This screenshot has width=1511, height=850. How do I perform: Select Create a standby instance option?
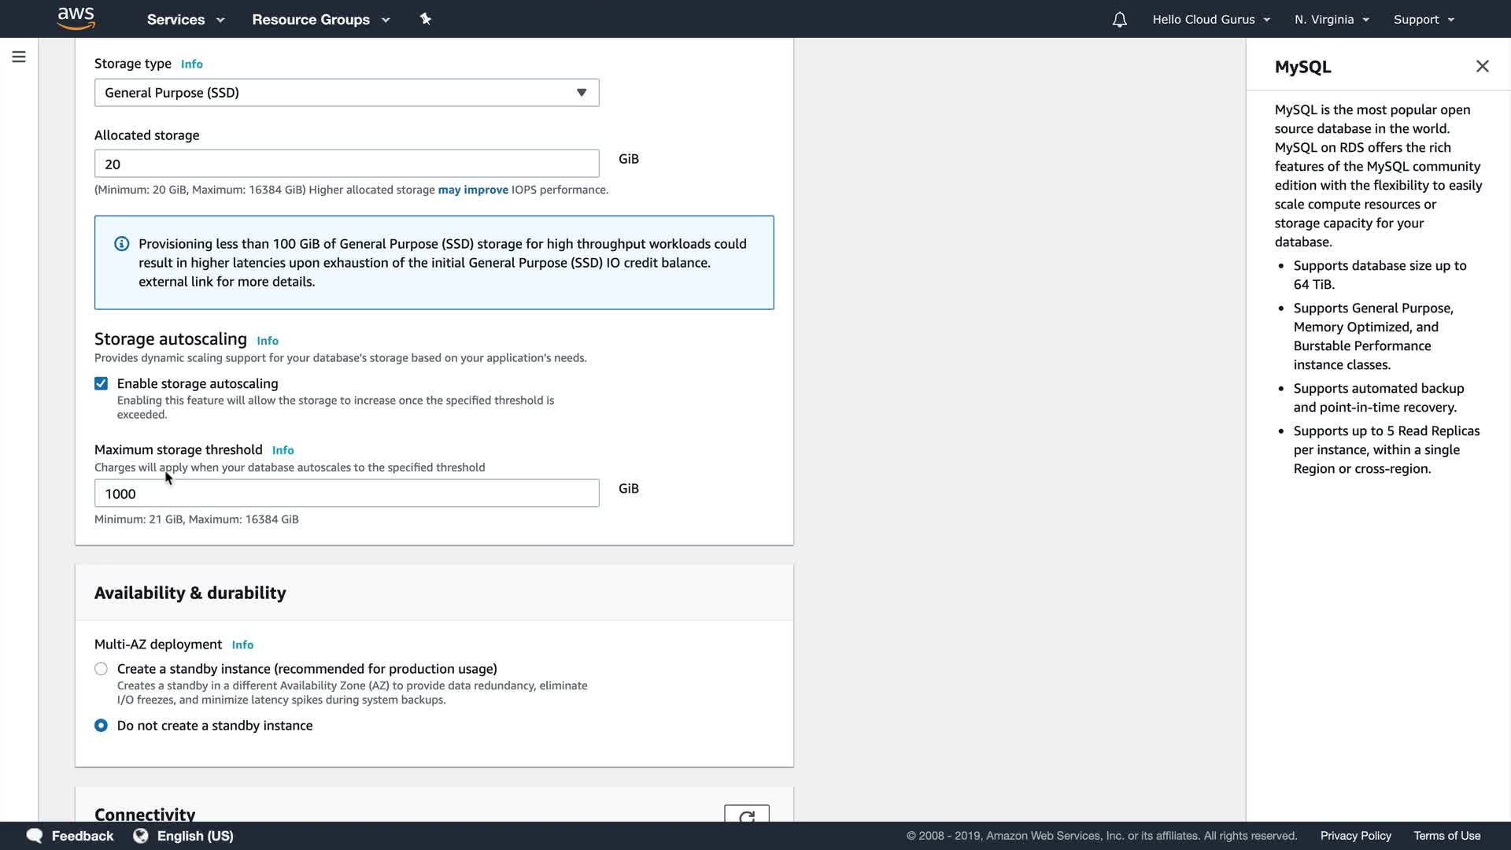click(102, 669)
